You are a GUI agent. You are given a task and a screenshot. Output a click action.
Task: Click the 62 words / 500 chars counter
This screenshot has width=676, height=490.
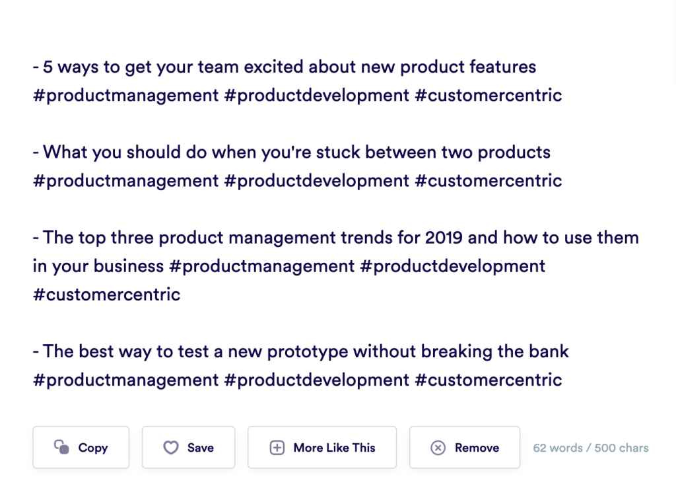[x=591, y=448]
